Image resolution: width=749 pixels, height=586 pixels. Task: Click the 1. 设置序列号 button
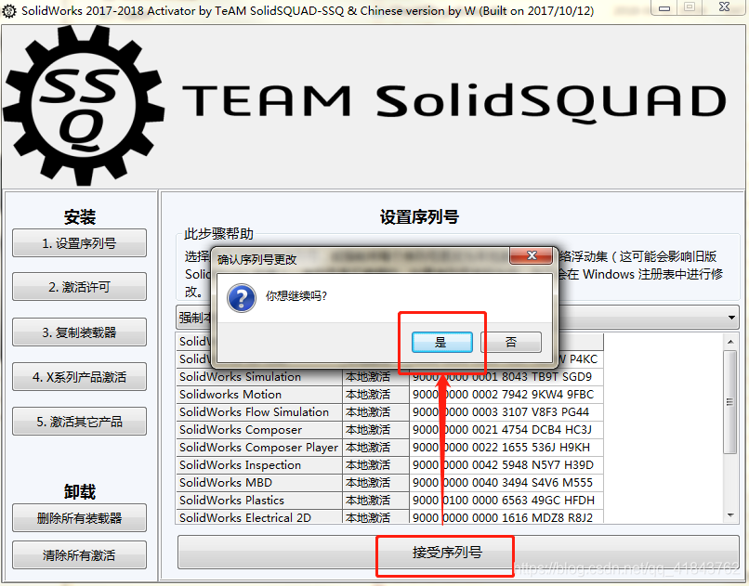pos(79,243)
